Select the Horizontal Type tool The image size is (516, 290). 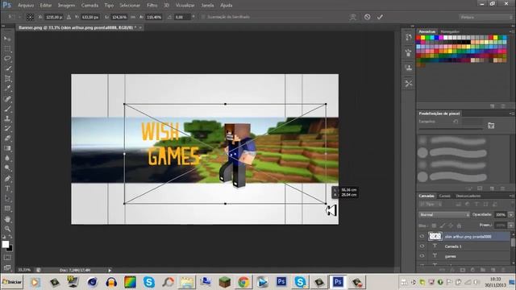(7, 188)
